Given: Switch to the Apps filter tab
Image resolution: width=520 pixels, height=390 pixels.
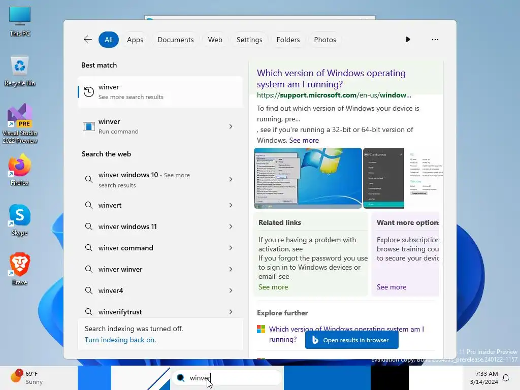Looking at the screenshot, I should coord(135,40).
